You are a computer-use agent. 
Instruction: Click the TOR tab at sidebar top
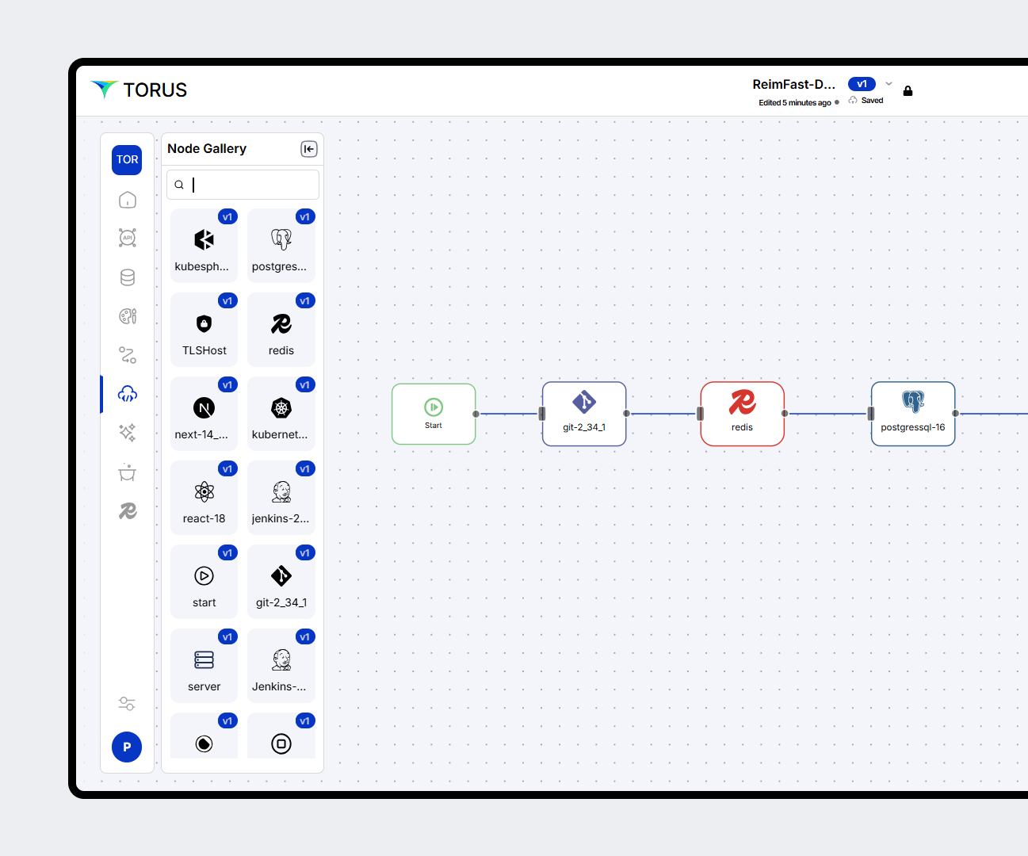(x=127, y=159)
